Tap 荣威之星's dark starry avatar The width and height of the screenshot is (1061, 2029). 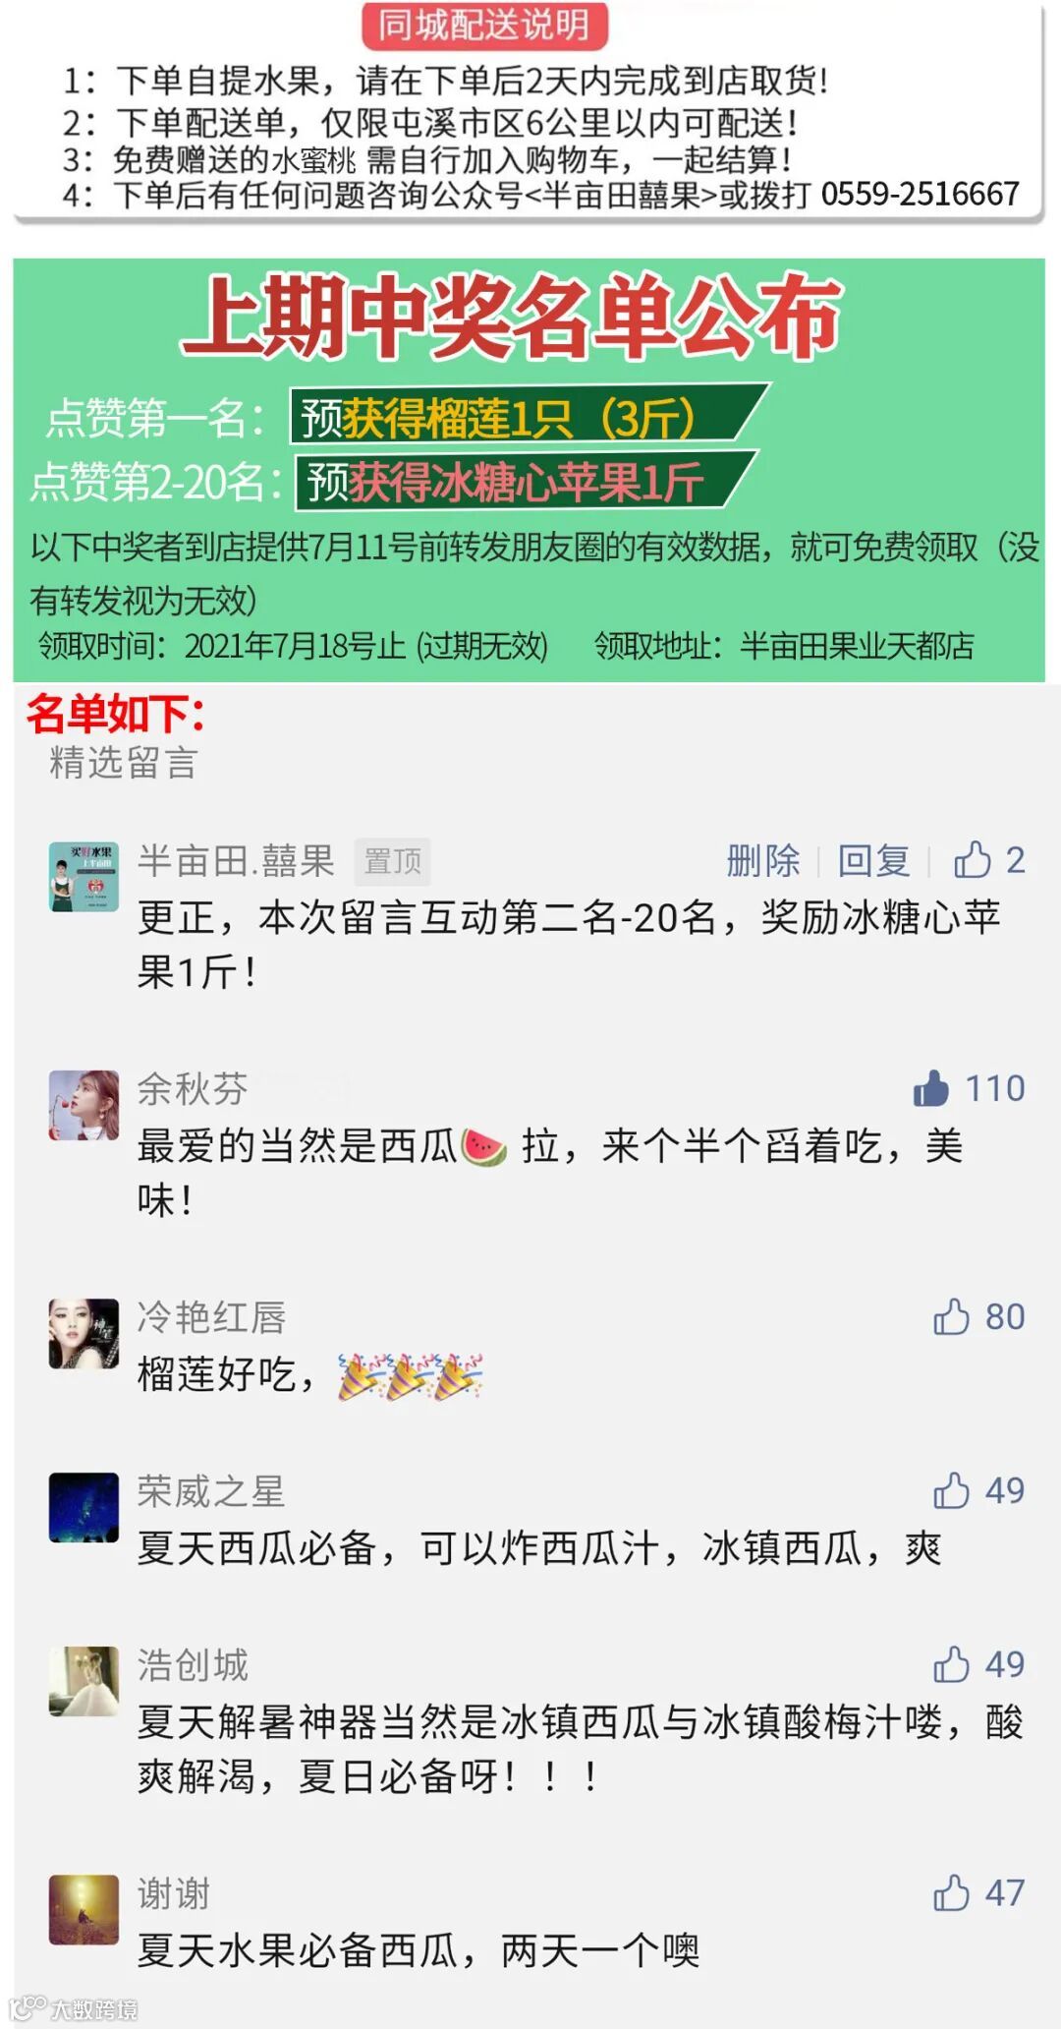pos(84,1507)
